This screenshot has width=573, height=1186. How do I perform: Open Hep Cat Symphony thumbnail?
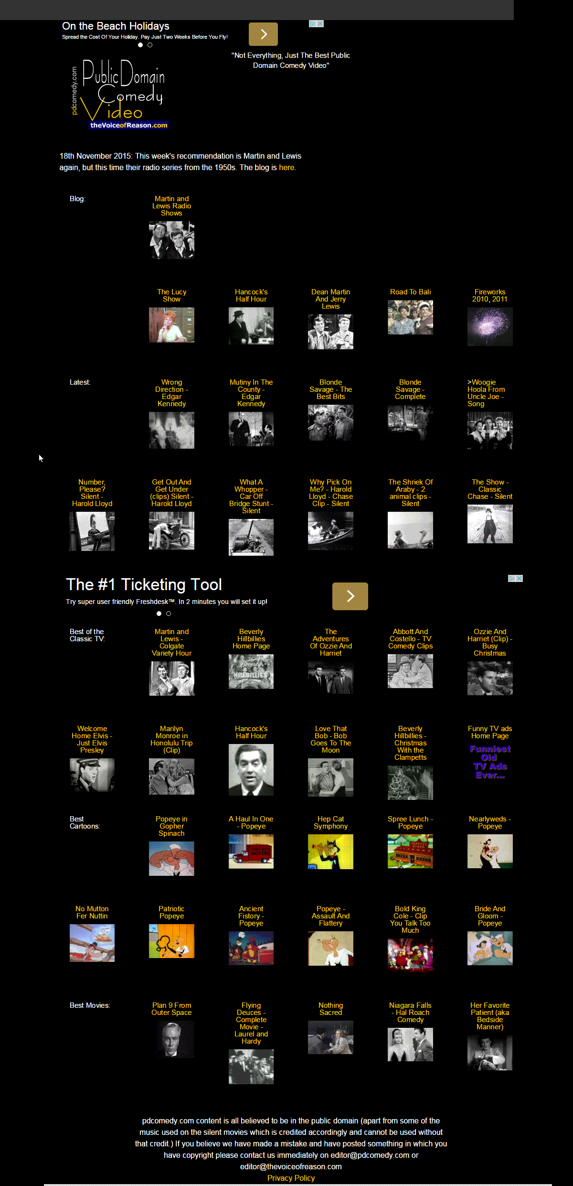330,852
